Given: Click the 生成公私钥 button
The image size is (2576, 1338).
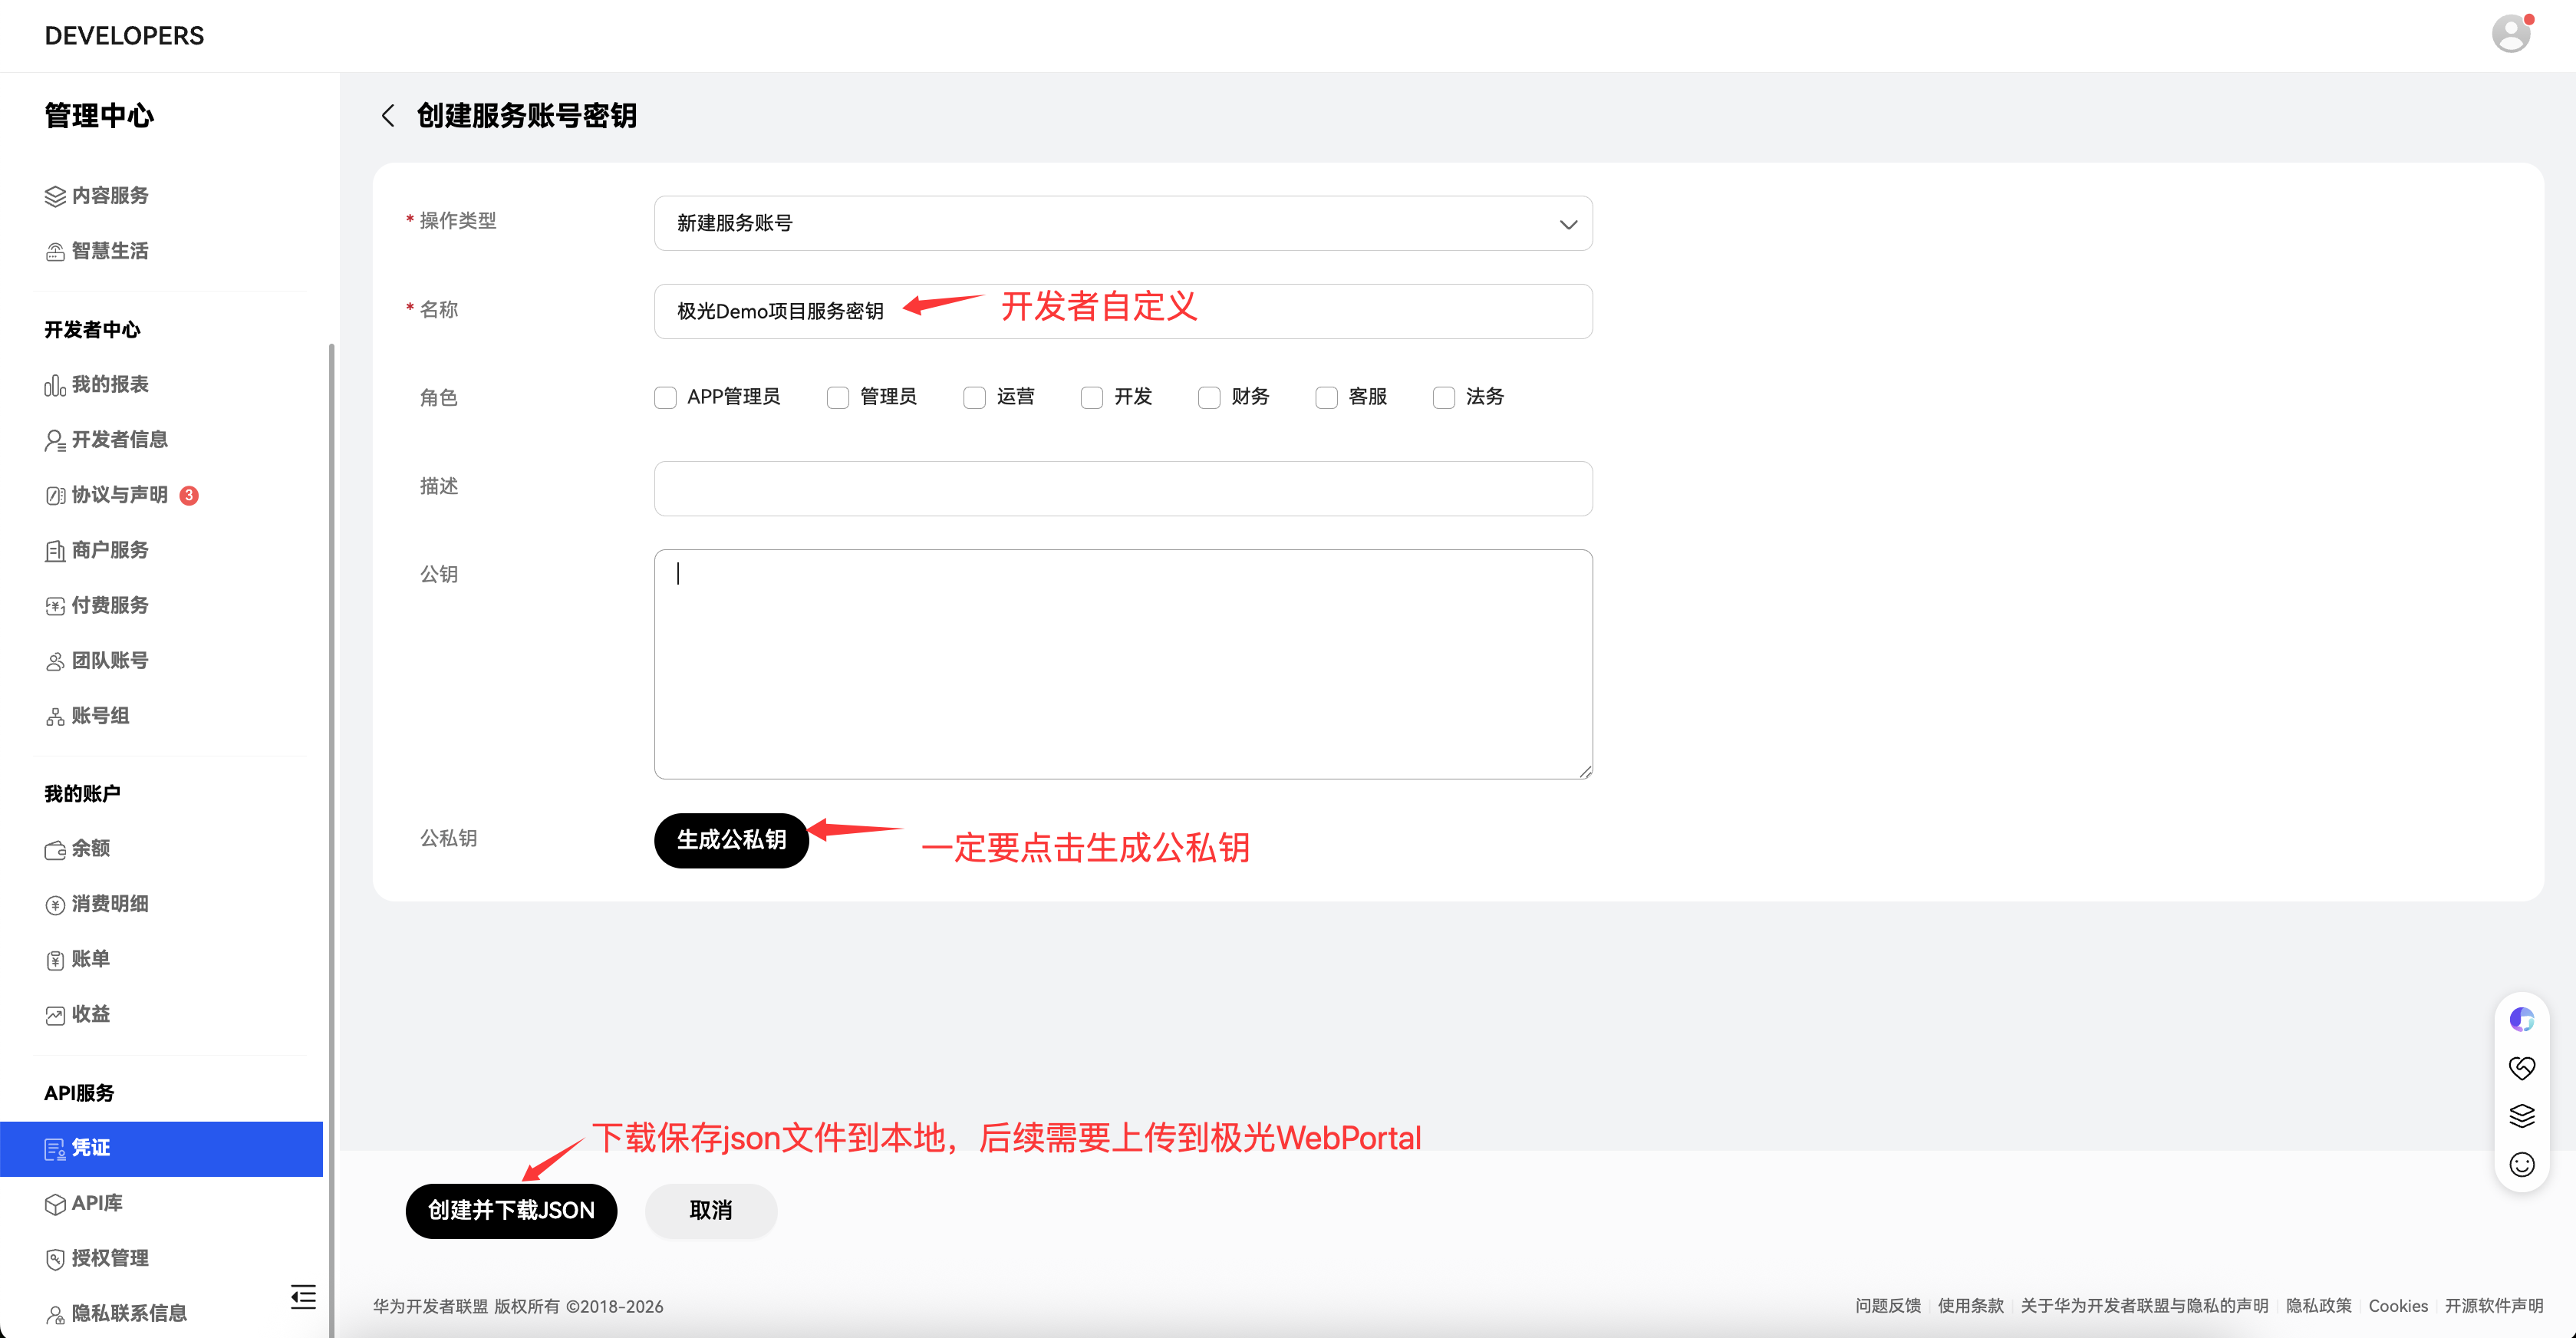Looking at the screenshot, I should point(731,840).
